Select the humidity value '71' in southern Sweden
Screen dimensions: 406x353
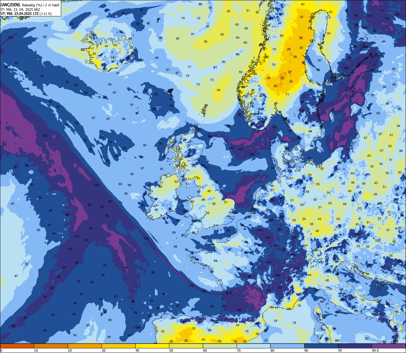tap(287, 95)
